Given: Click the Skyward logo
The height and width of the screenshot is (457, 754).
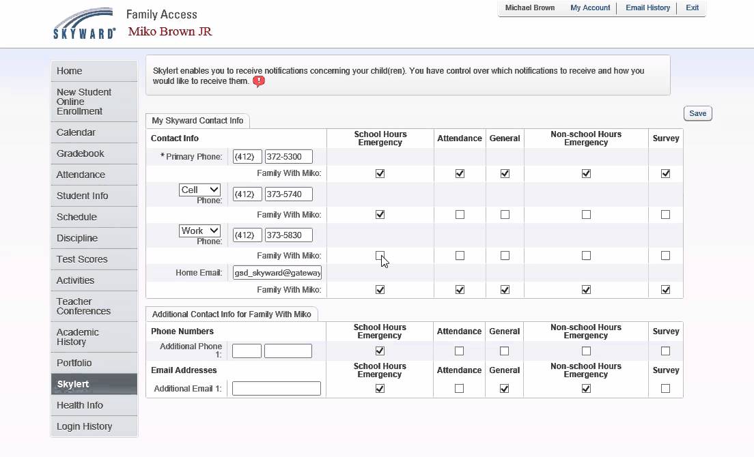Looking at the screenshot, I should tap(84, 23).
